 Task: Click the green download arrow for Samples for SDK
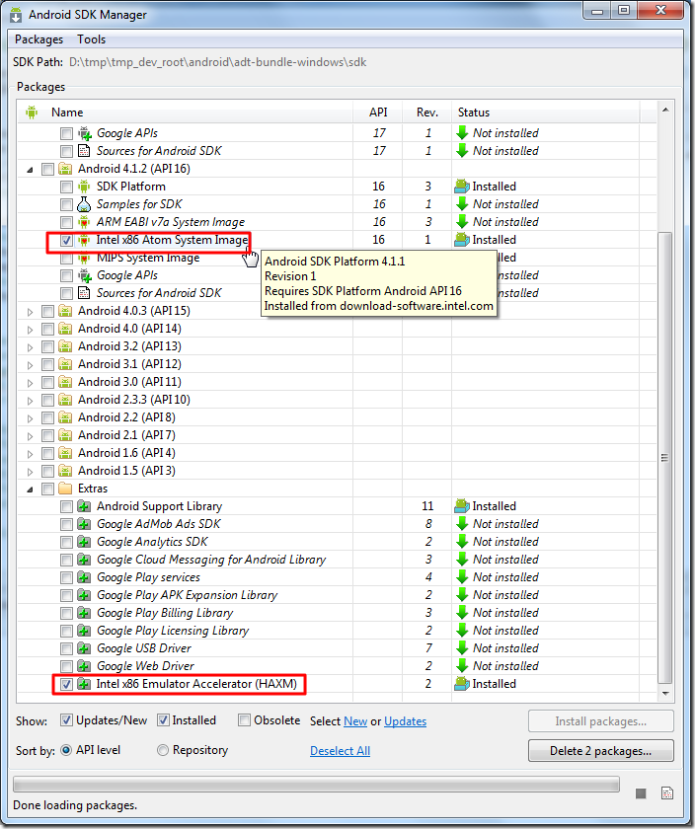tap(462, 204)
